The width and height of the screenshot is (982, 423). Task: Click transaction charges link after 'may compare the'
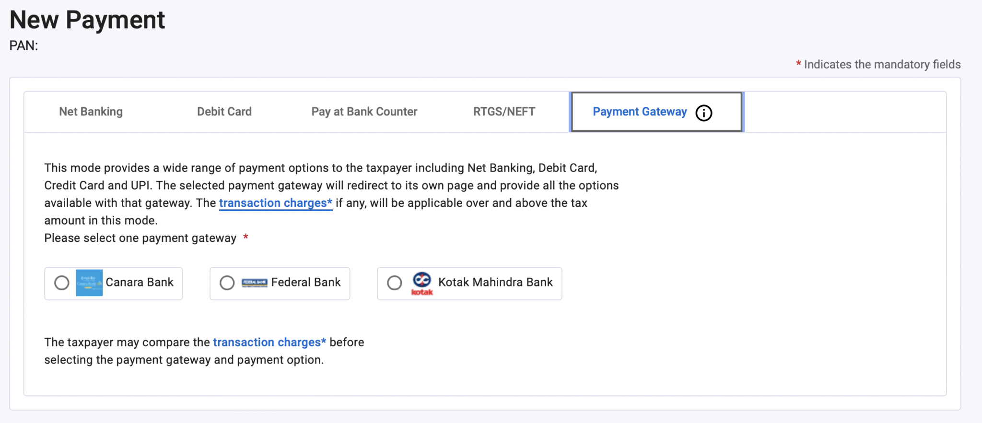tap(269, 343)
